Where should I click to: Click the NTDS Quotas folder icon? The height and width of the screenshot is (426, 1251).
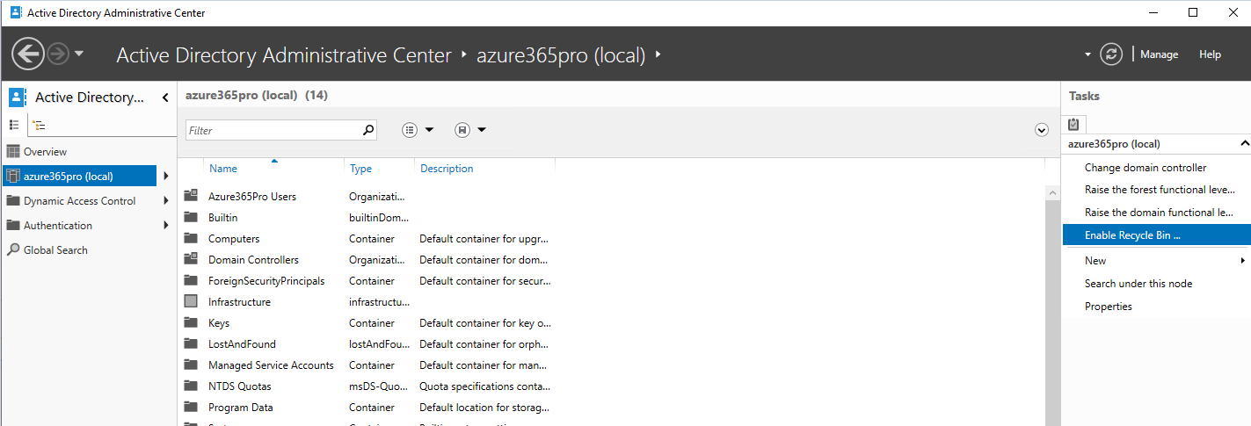[191, 386]
